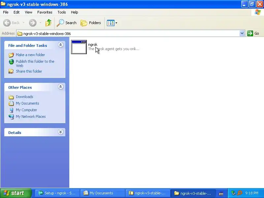Click the Address bar folder icon

20,34
